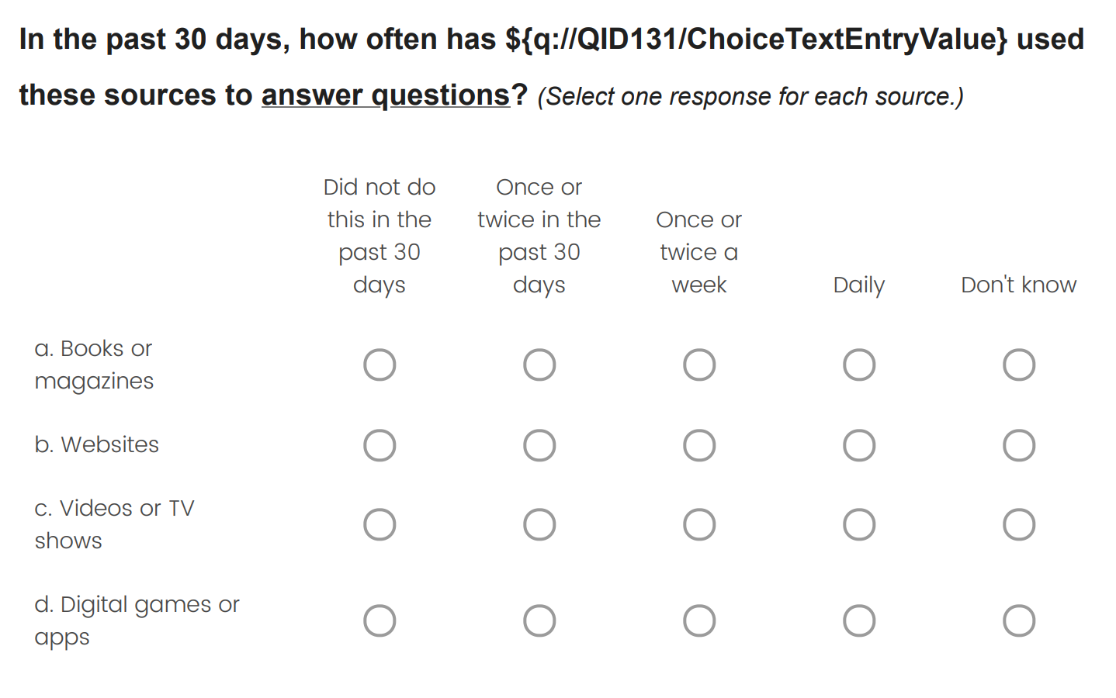Select 'Once or twice in past 30 days' for Books
1116x698 pixels.
539,365
